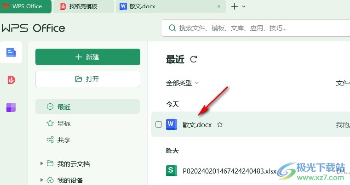Click the 新建 button

coord(88,57)
